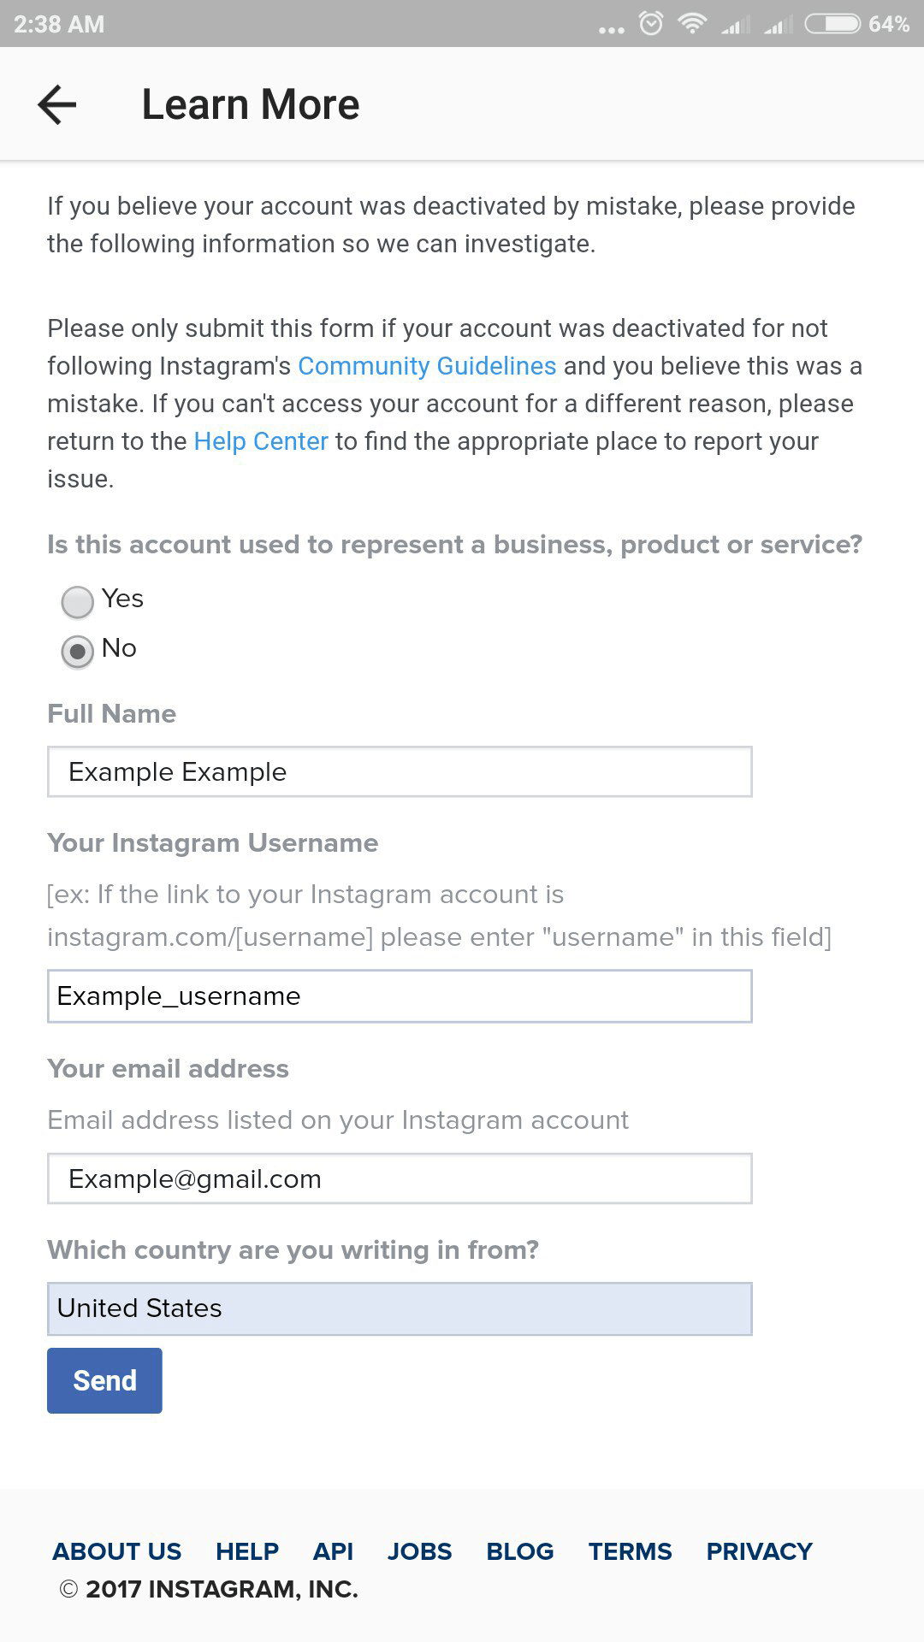Tap the Wi-Fi status icon
Viewport: 924px width, 1642px height.
point(691,23)
